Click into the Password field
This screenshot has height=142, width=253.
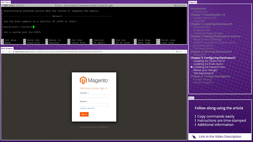pos(94,105)
